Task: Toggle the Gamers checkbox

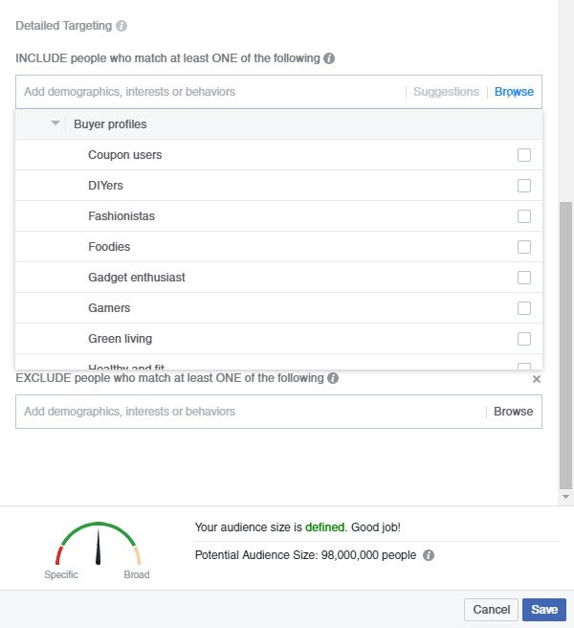Action: tap(524, 308)
